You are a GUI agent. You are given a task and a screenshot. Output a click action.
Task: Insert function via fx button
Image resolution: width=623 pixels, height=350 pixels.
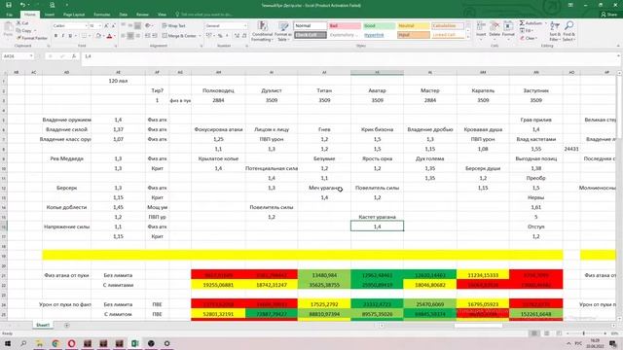pyautogui.click(x=74, y=56)
